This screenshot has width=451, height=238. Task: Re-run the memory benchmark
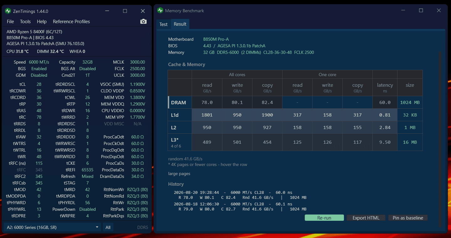[324, 218]
